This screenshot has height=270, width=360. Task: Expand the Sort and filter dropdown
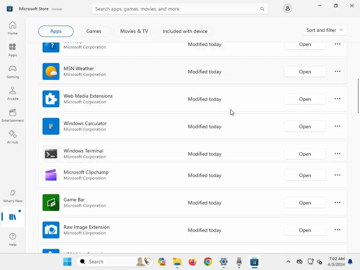pos(324,30)
